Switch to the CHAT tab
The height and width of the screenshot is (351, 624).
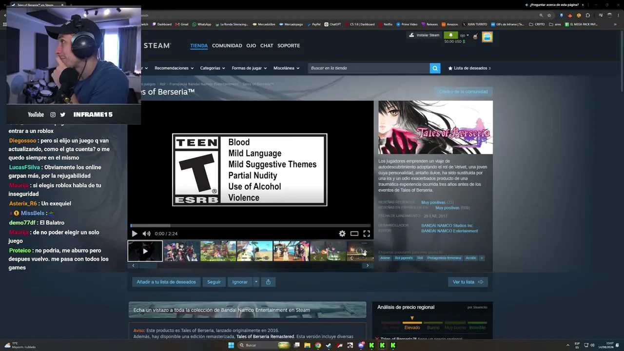click(x=267, y=46)
